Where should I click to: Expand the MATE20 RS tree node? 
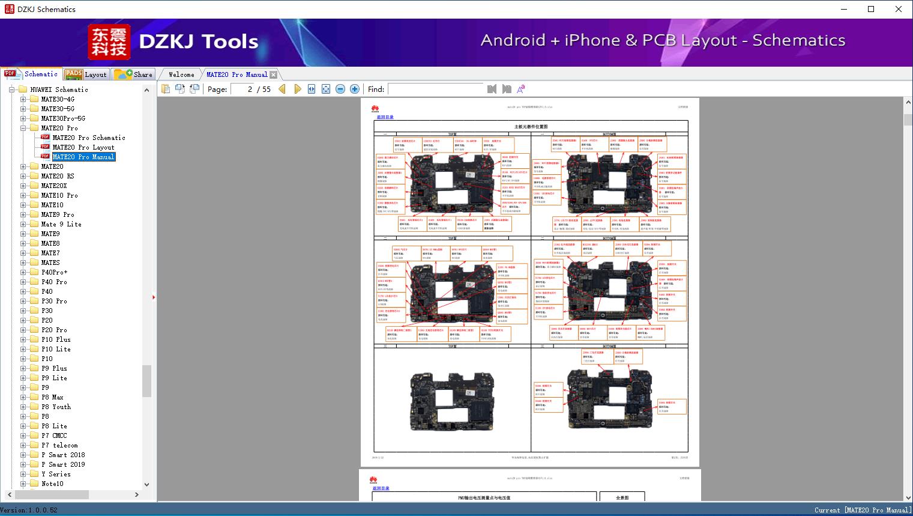(23, 176)
